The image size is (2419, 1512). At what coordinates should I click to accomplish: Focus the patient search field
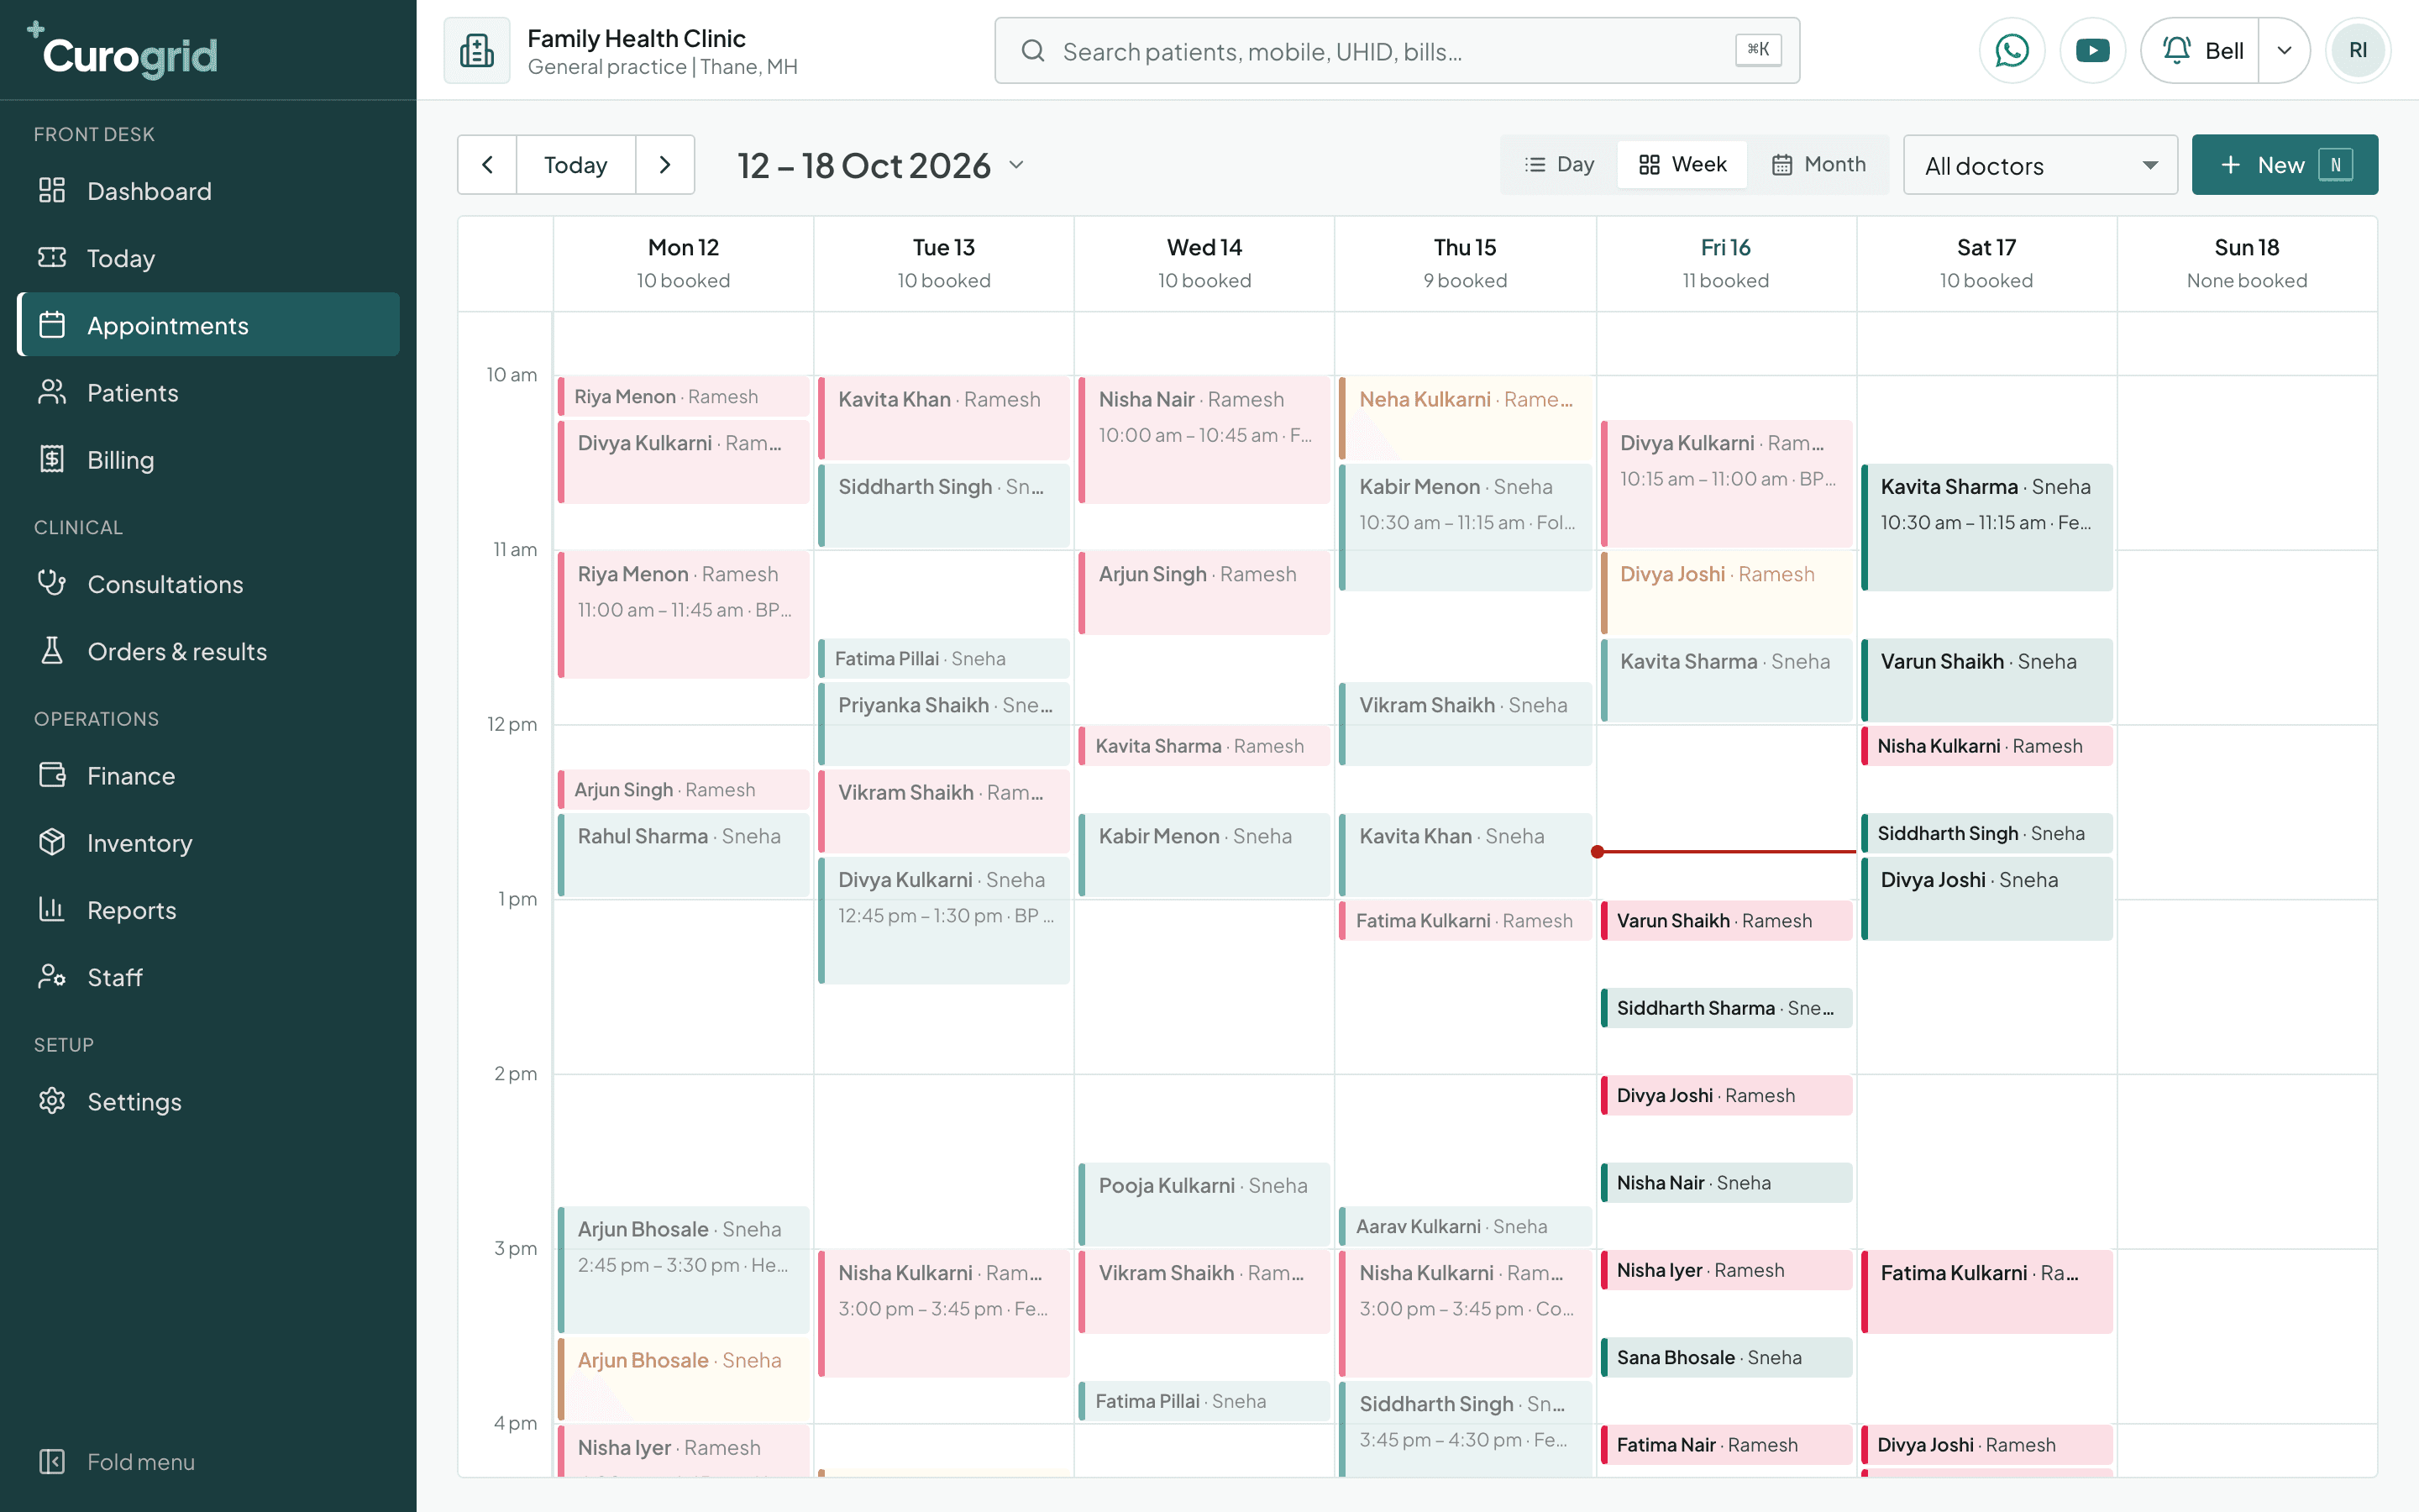pos(1397,50)
